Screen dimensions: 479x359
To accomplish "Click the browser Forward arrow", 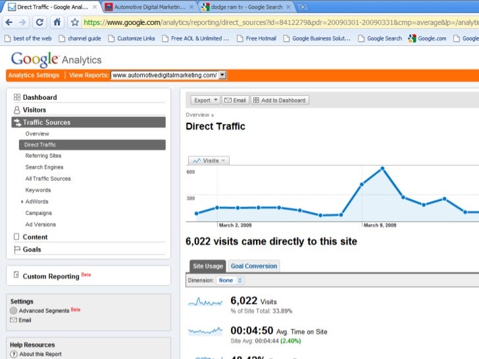I will (22, 22).
